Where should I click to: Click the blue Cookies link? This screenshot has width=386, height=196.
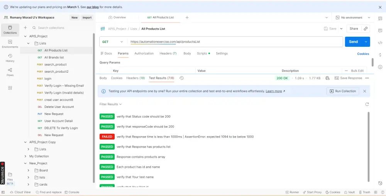[x=363, y=54]
